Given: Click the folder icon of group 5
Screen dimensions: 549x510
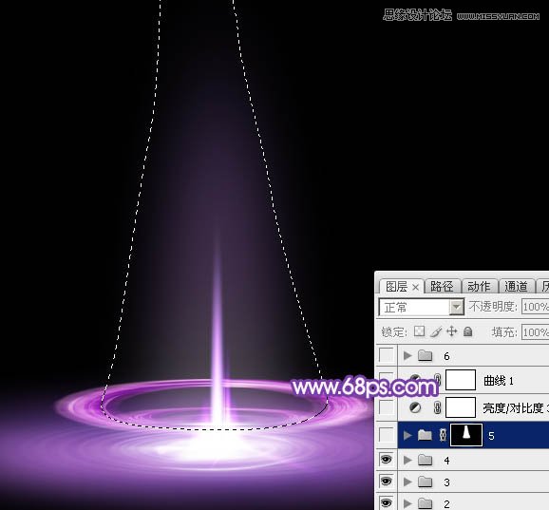Looking at the screenshot, I should click(426, 435).
